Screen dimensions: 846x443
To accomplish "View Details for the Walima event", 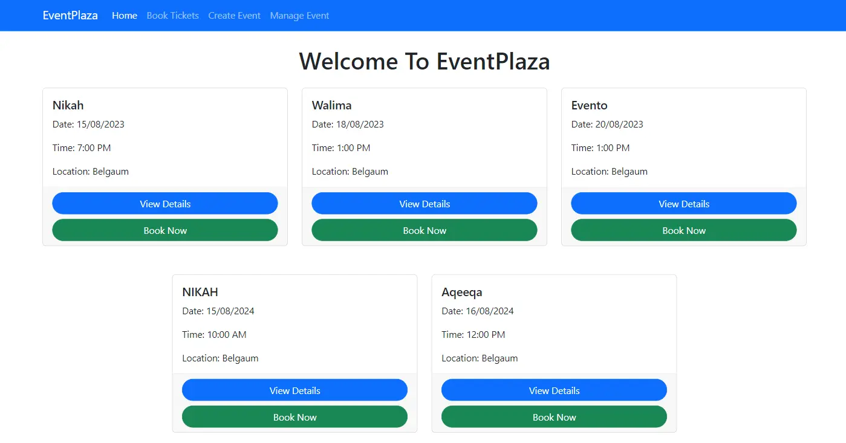I will pos(425,204).
